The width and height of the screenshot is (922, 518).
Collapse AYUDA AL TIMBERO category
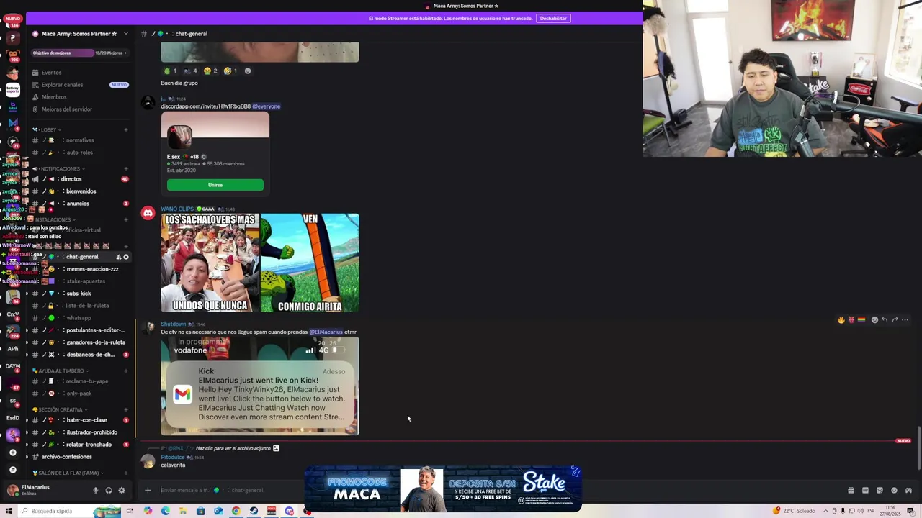click(x=61, y=371)
